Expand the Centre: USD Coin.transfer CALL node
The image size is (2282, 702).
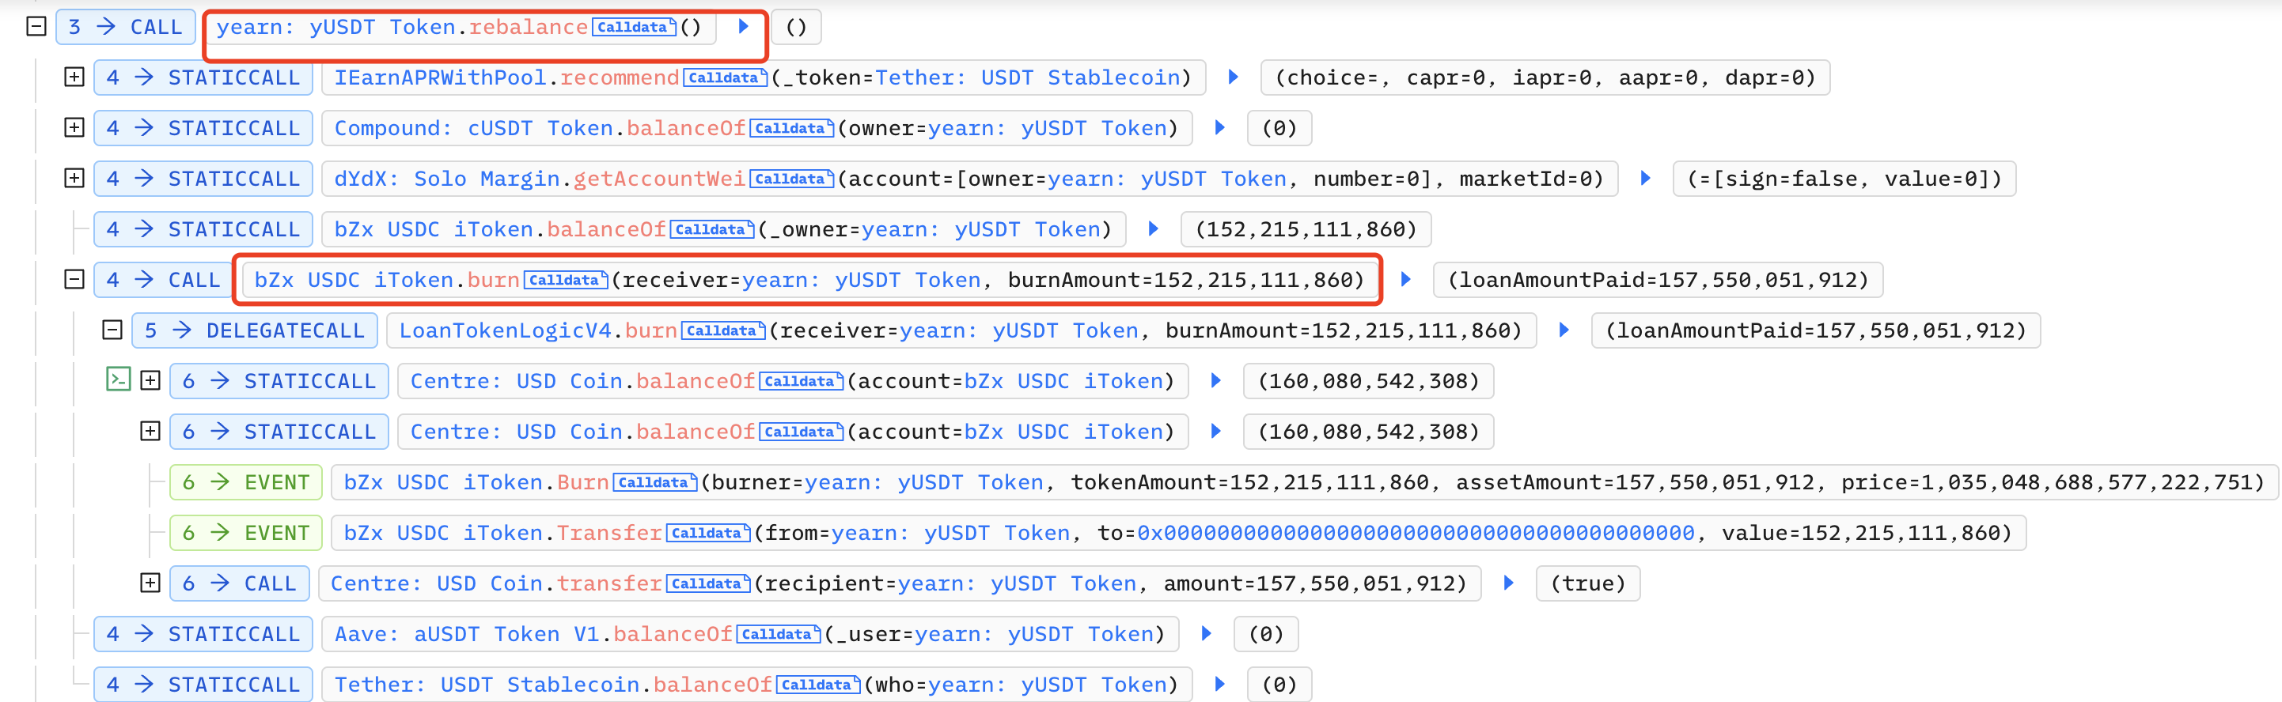click(x=150, y=583)
